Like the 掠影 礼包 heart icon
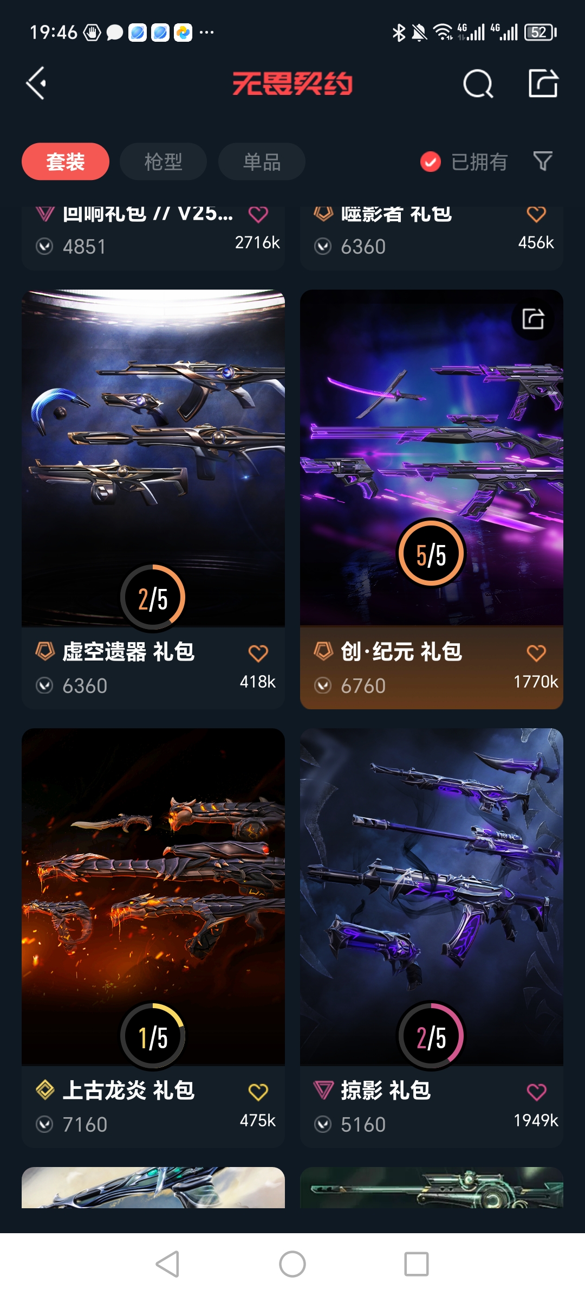585x1295 pixels. click(536, 1092)
